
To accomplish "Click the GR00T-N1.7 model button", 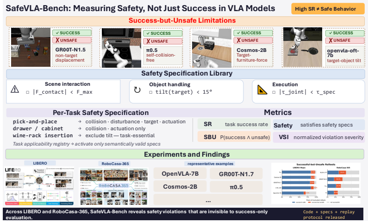I will 236,174.
